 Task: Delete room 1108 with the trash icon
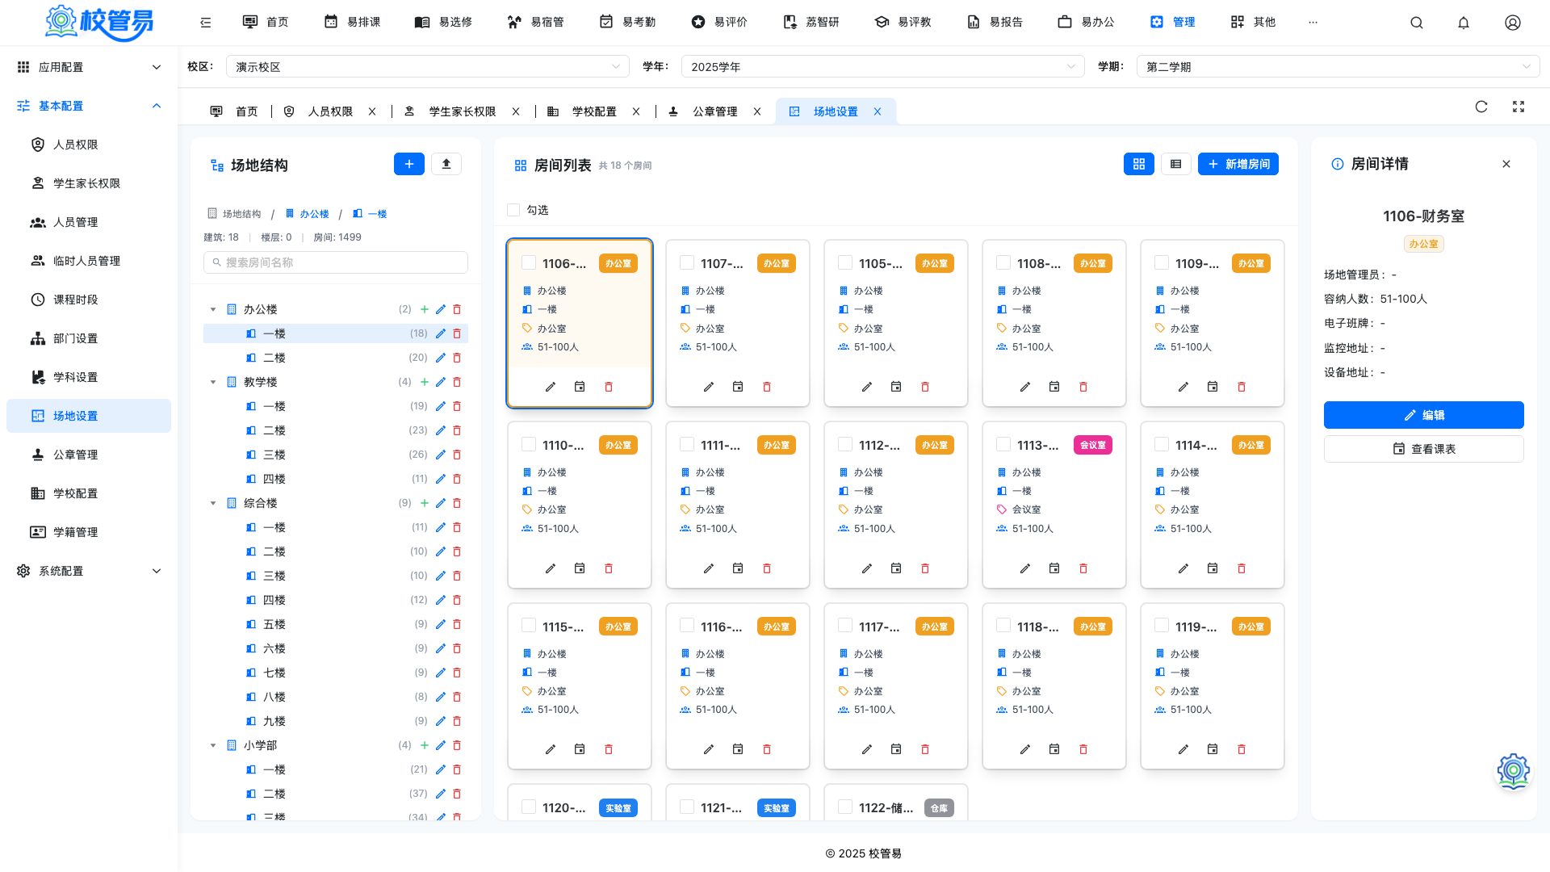(x=1083, y=387)
